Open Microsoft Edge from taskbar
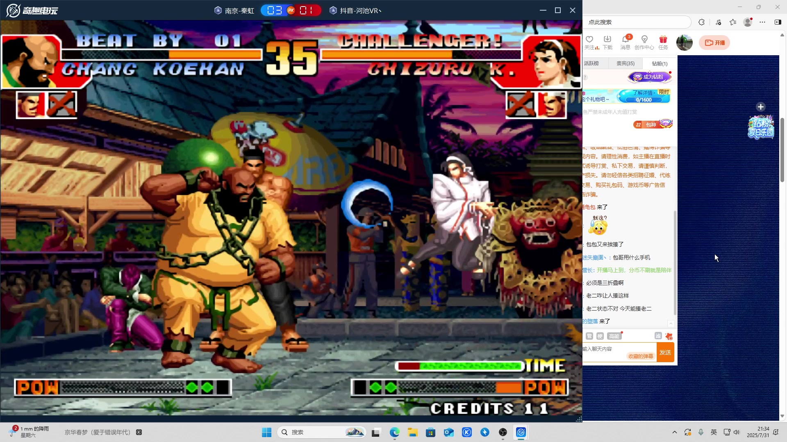 394,432
